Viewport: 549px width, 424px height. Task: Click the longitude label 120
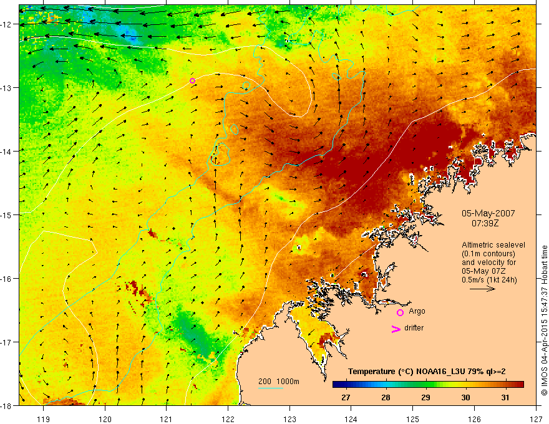pos(105,419)
